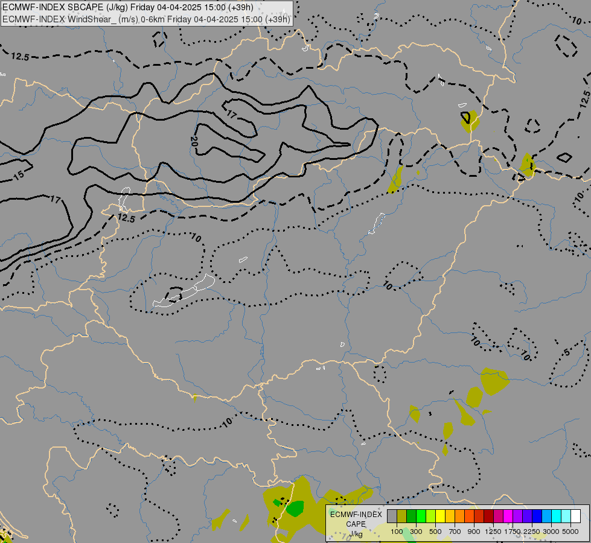Click the J/kg unit label in legend

tap(356, 535)
